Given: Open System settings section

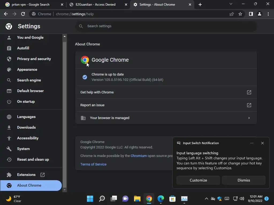Looking at the screenshot, I should 24,149.
